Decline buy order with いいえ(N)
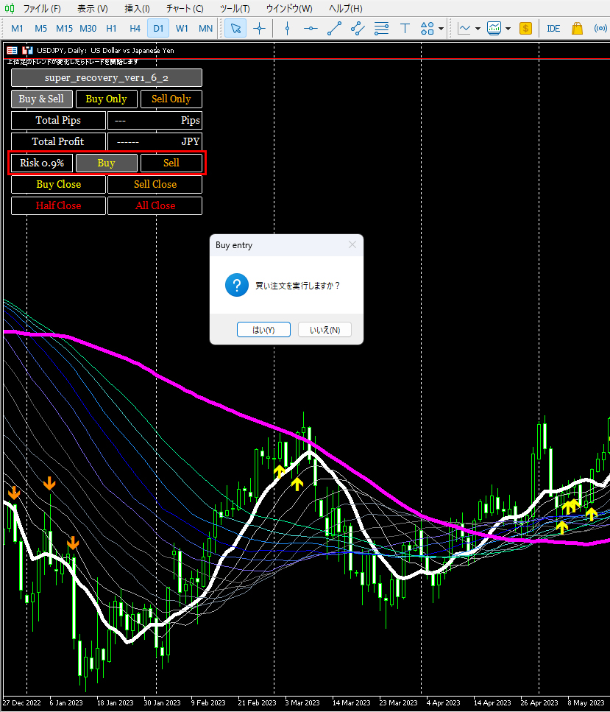This screenshot has height=712, width=610. pos(325,330)
